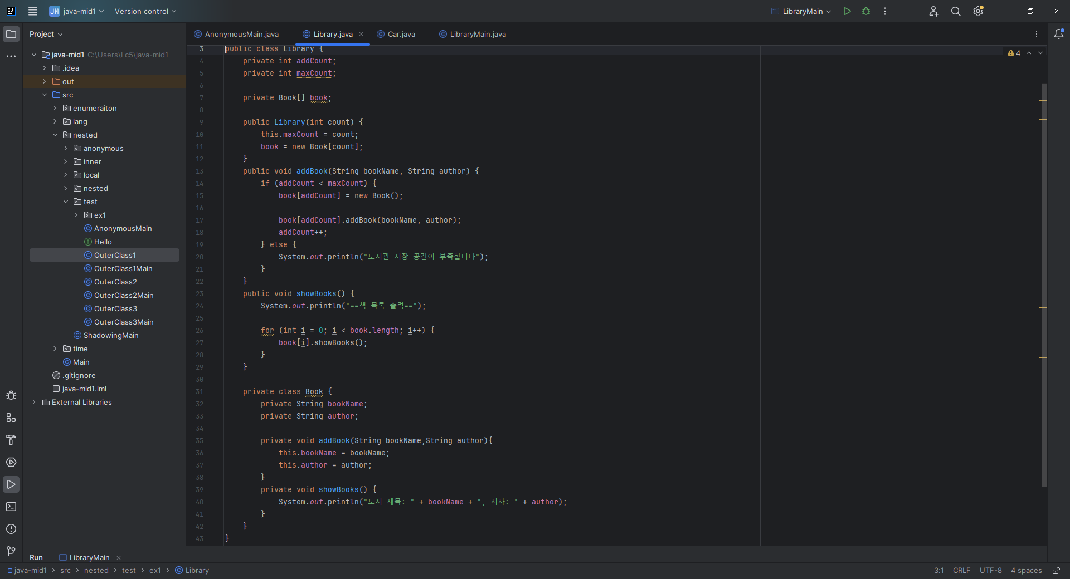Click the Library breadcrumb
The width and height of the screenshot is (1070, 579).
pos(192,571)
